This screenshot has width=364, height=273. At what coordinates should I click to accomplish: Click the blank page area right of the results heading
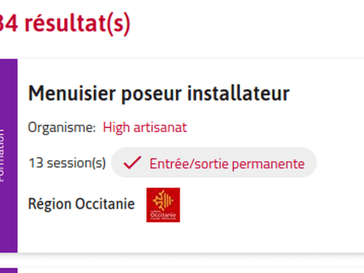tap(255, 24)
